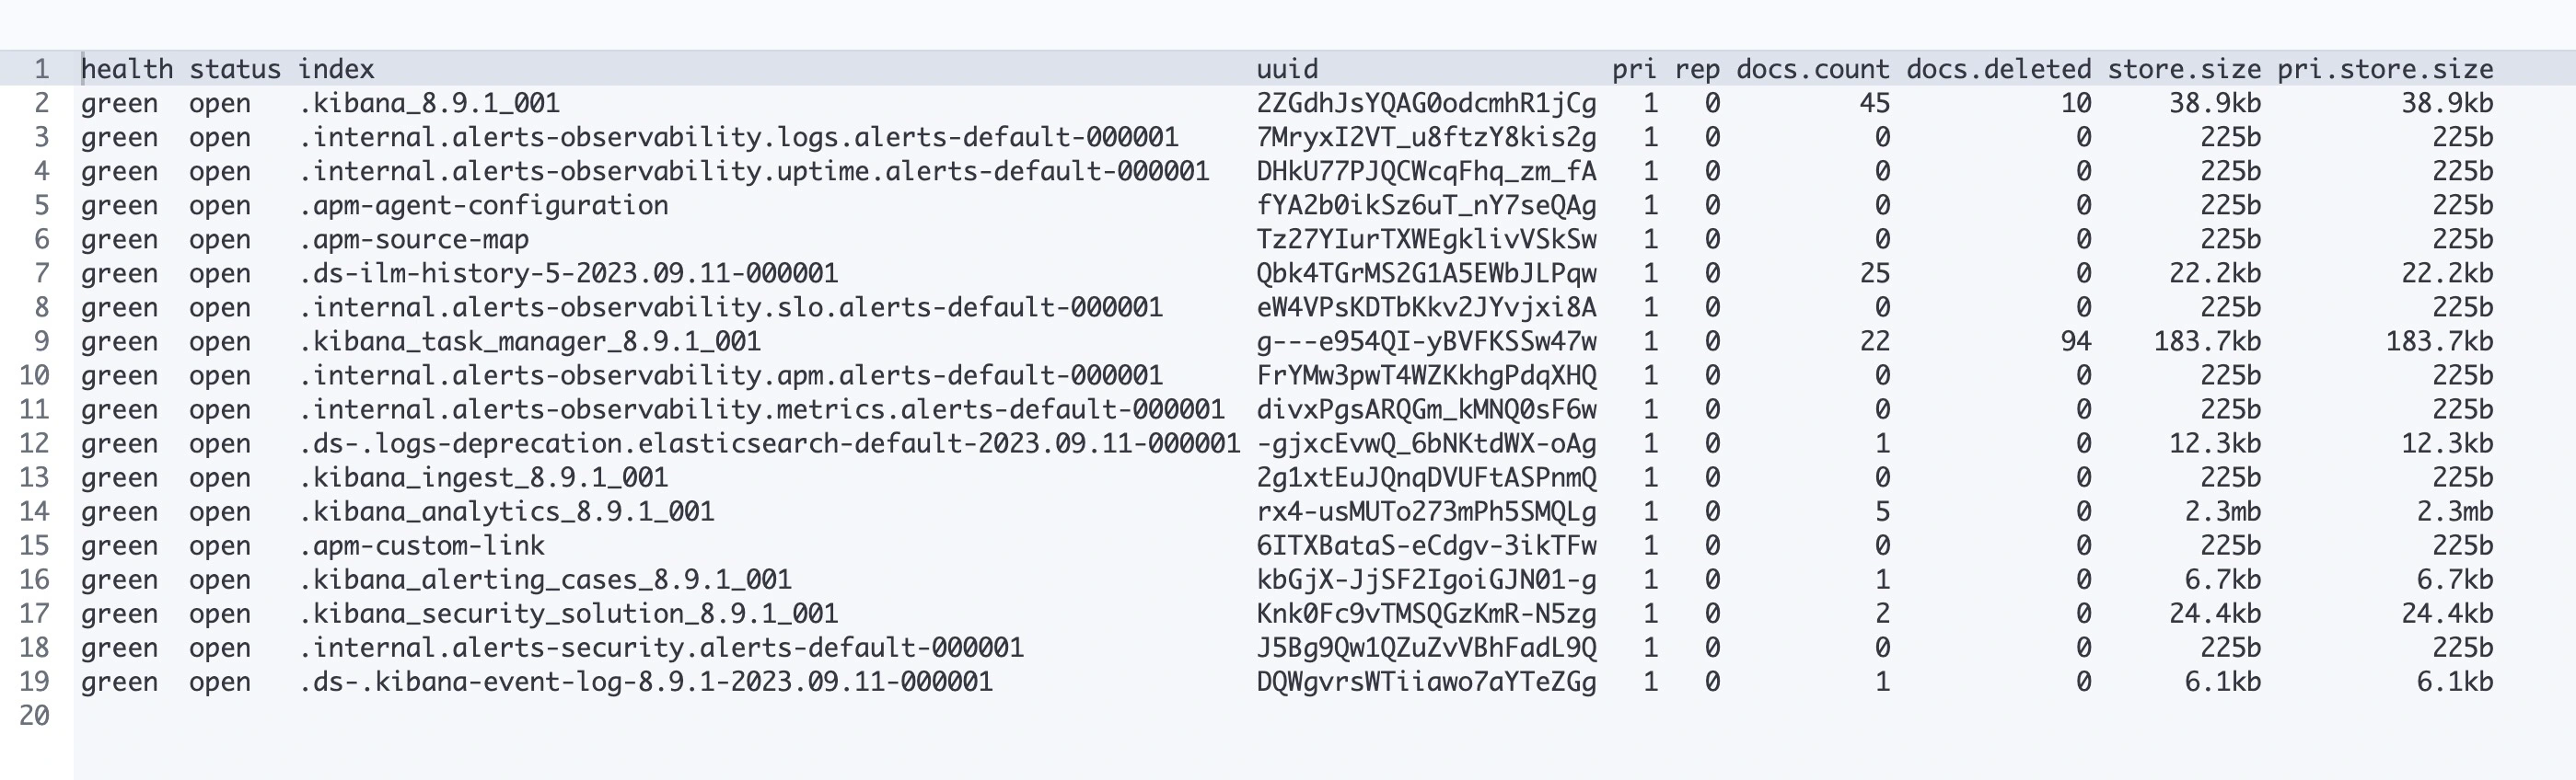The image size is (2576, 780).
Task: Click line number 1 in the gutter
Action: click(x=41, y=69)
